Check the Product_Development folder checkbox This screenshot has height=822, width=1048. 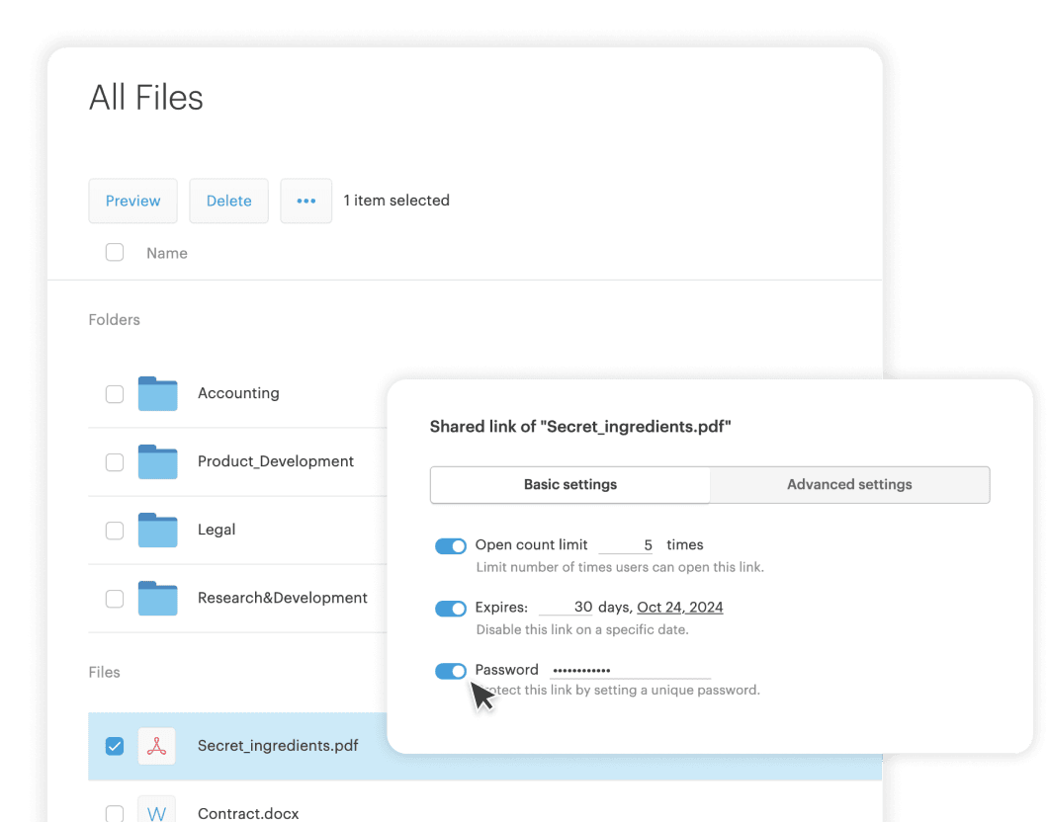tap(115, 462)
